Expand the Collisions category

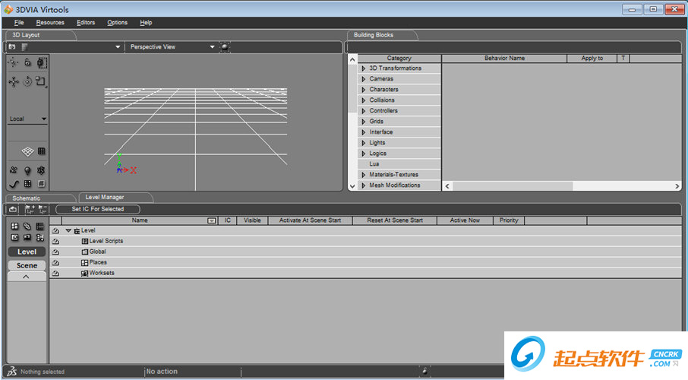click(x=363, y=100)
